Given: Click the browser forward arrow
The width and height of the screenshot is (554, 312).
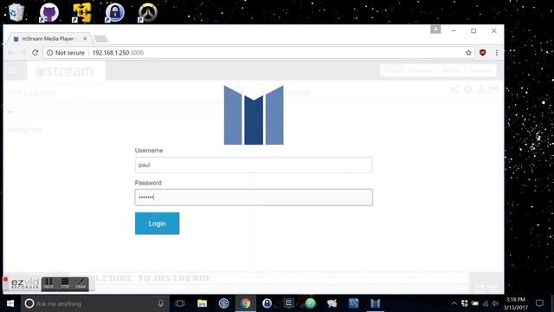Looking at the screenshot, I should tap(23, 53).
